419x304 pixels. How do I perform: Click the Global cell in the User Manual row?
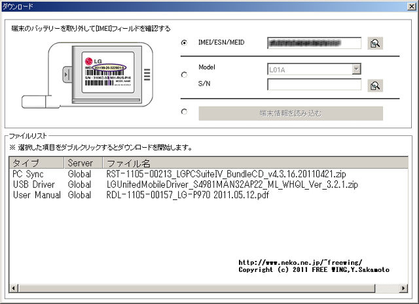(80, 195)
